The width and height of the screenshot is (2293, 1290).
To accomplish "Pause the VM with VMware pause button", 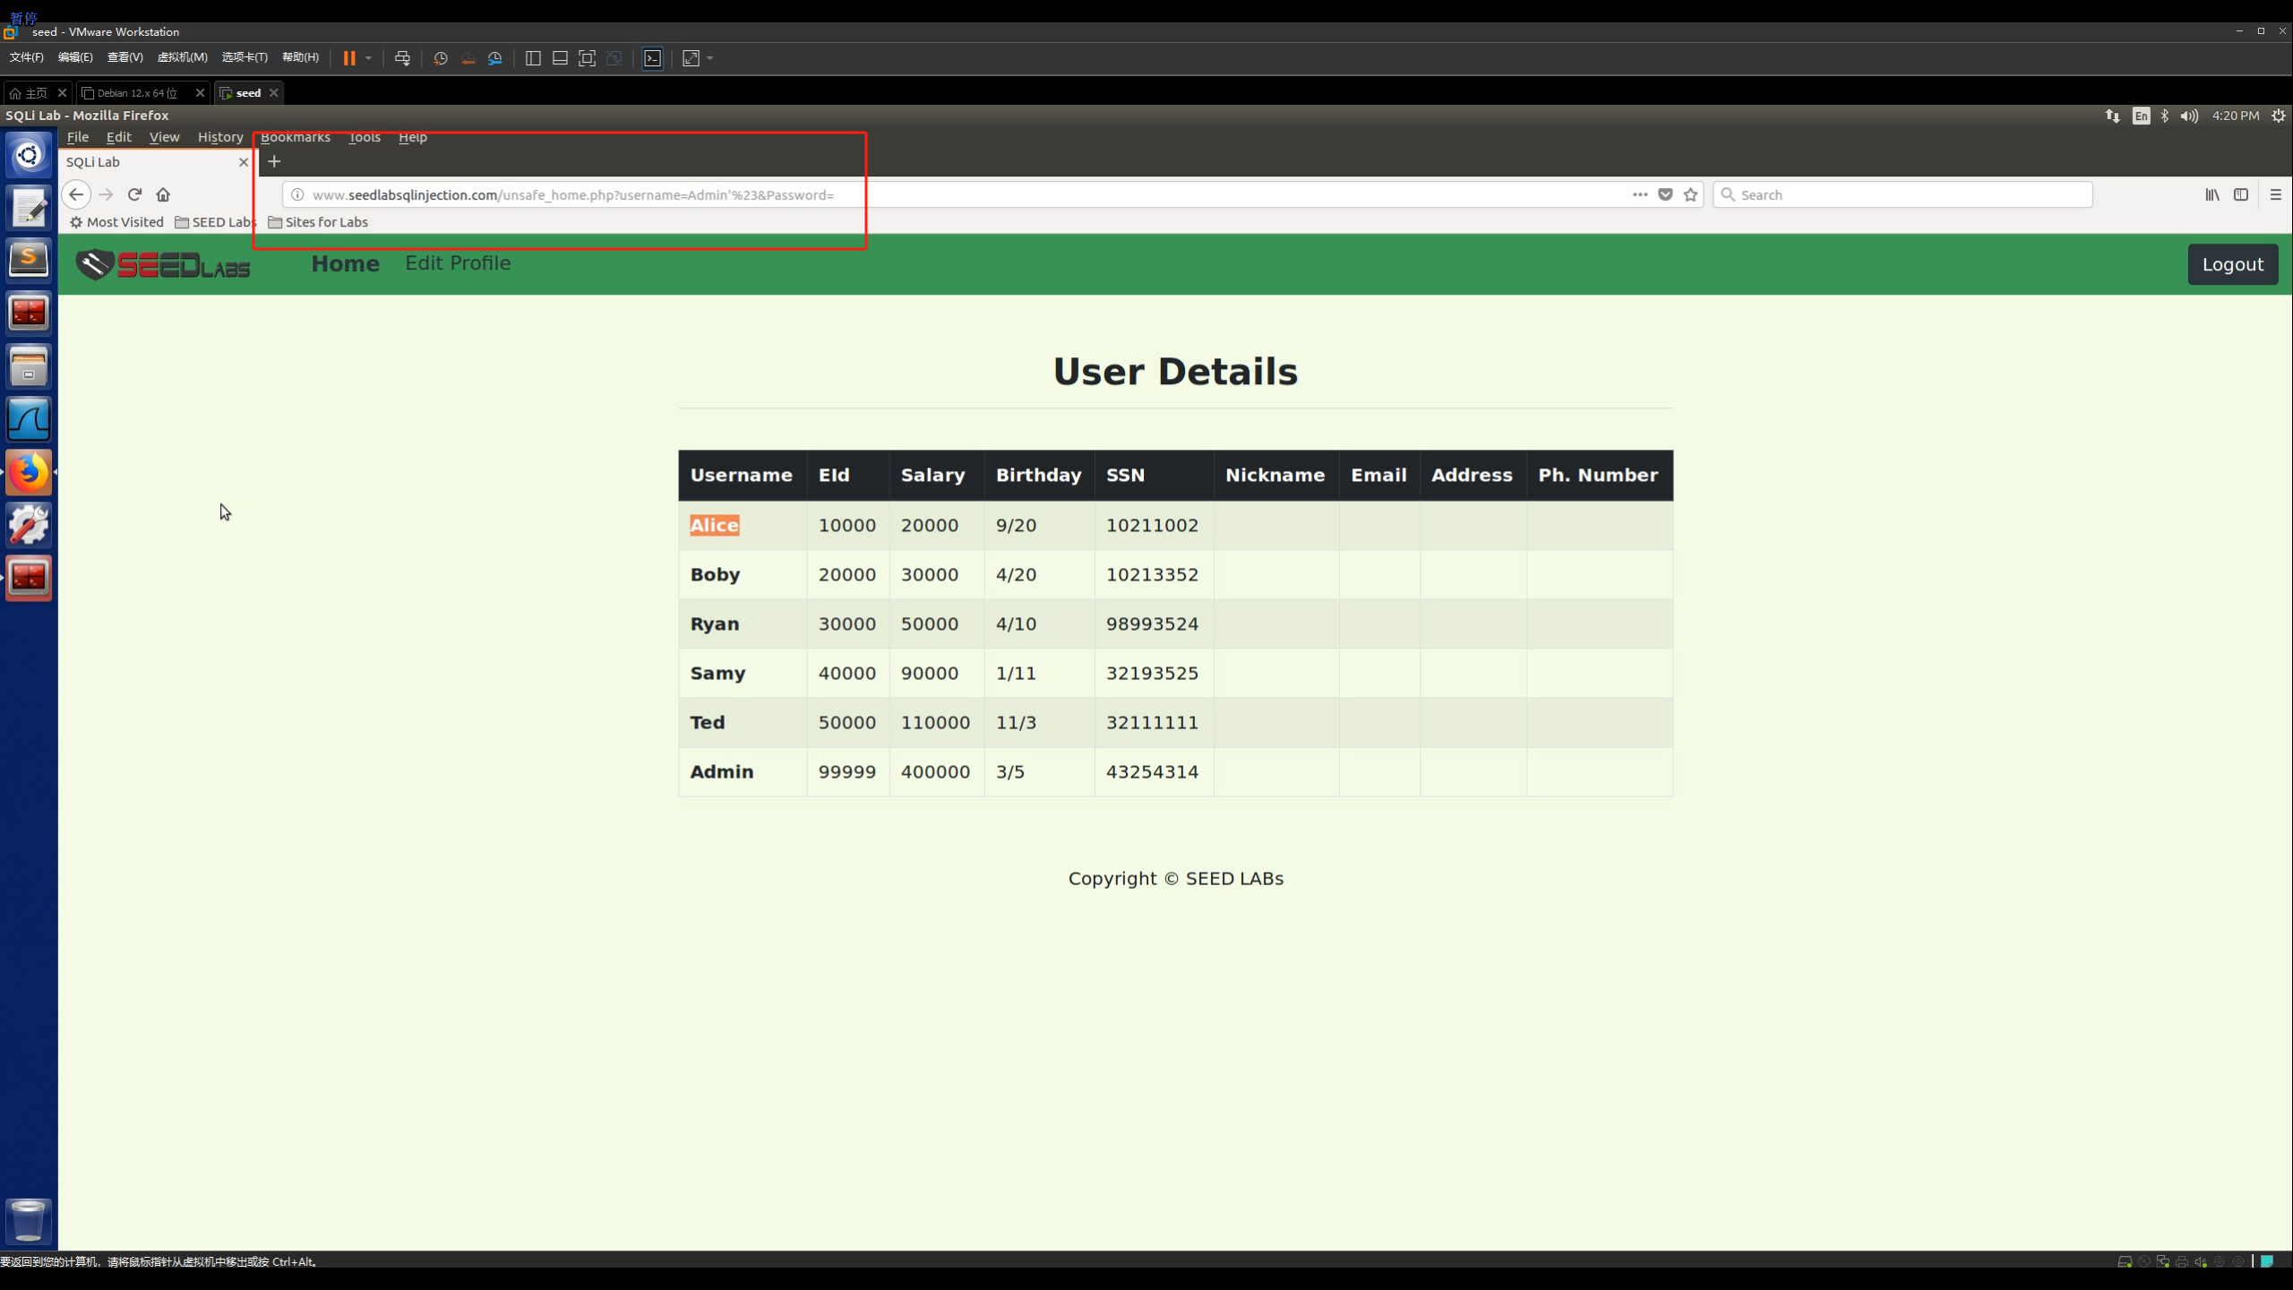I will [349, 58].
